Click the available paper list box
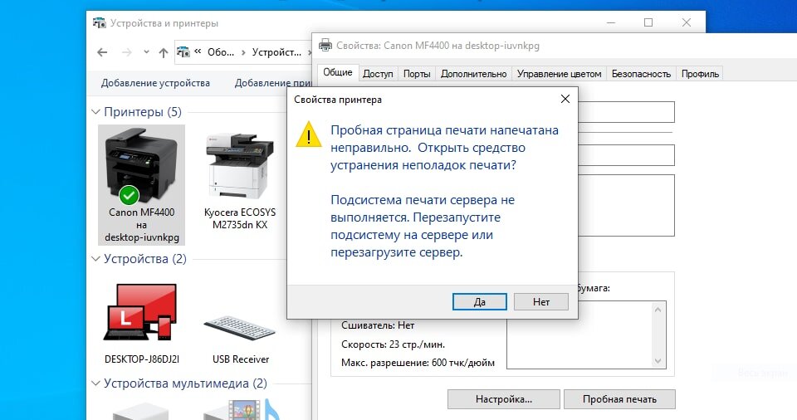 586,335
